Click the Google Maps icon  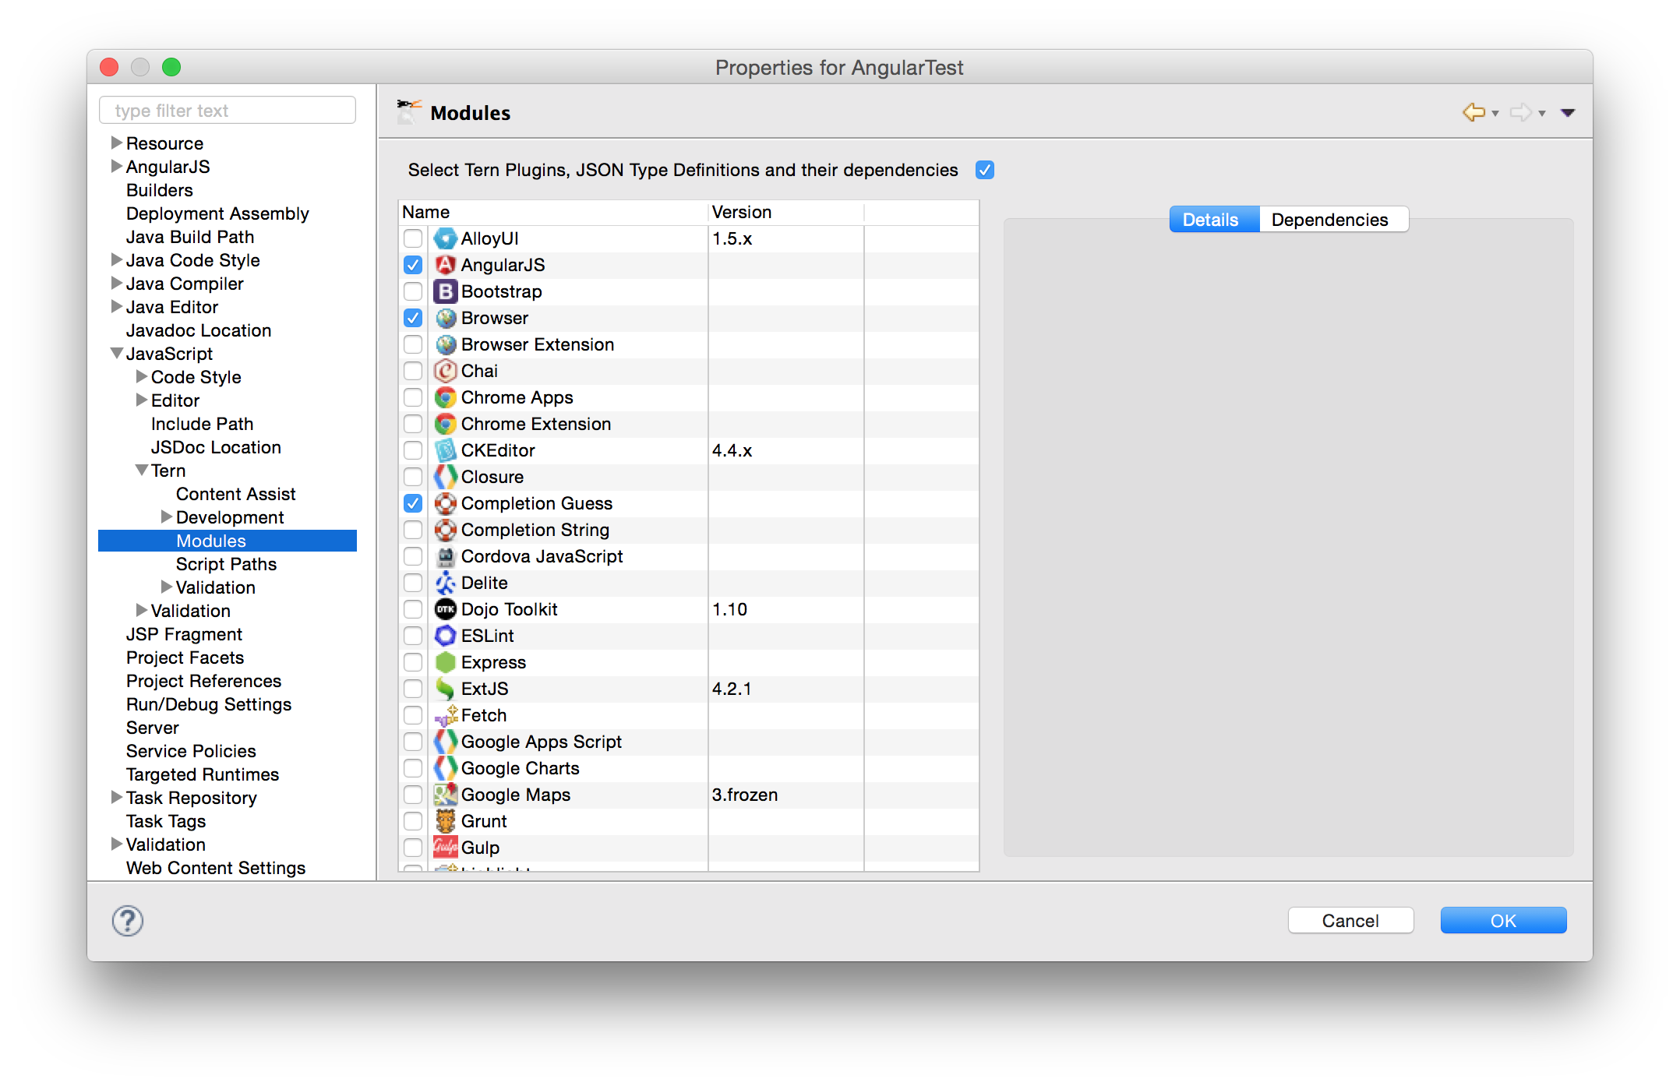click(445, 795)
